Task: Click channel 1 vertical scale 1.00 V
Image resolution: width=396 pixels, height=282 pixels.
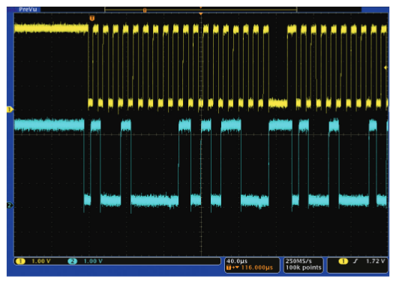Action: tap(41, 261)
